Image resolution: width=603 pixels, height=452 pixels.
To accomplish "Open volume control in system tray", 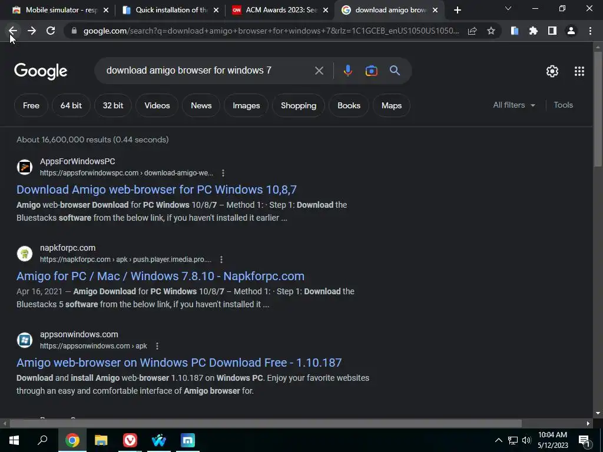I will pyautogui.click(x=526, y=440).
